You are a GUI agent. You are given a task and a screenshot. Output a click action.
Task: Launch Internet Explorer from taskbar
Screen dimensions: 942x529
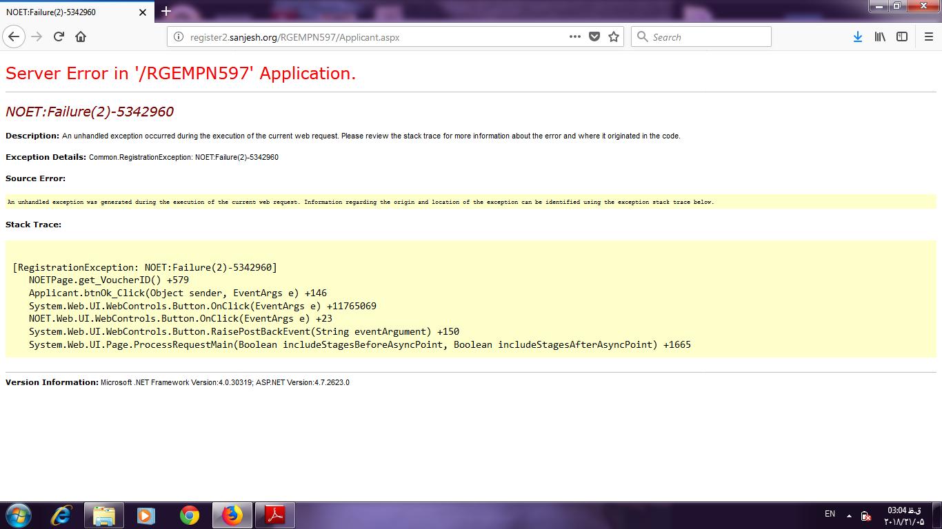coord(61,515)
